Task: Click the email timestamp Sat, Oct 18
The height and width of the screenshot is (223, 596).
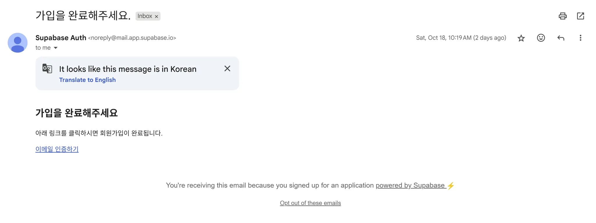Action: (x=461, y=38)
